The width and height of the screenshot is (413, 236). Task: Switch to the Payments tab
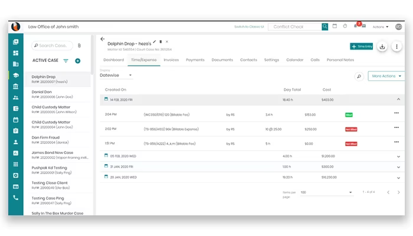pyautogui.click(x=195, y=60)
